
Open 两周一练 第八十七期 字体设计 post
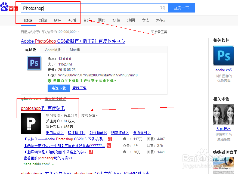(64, 146)
